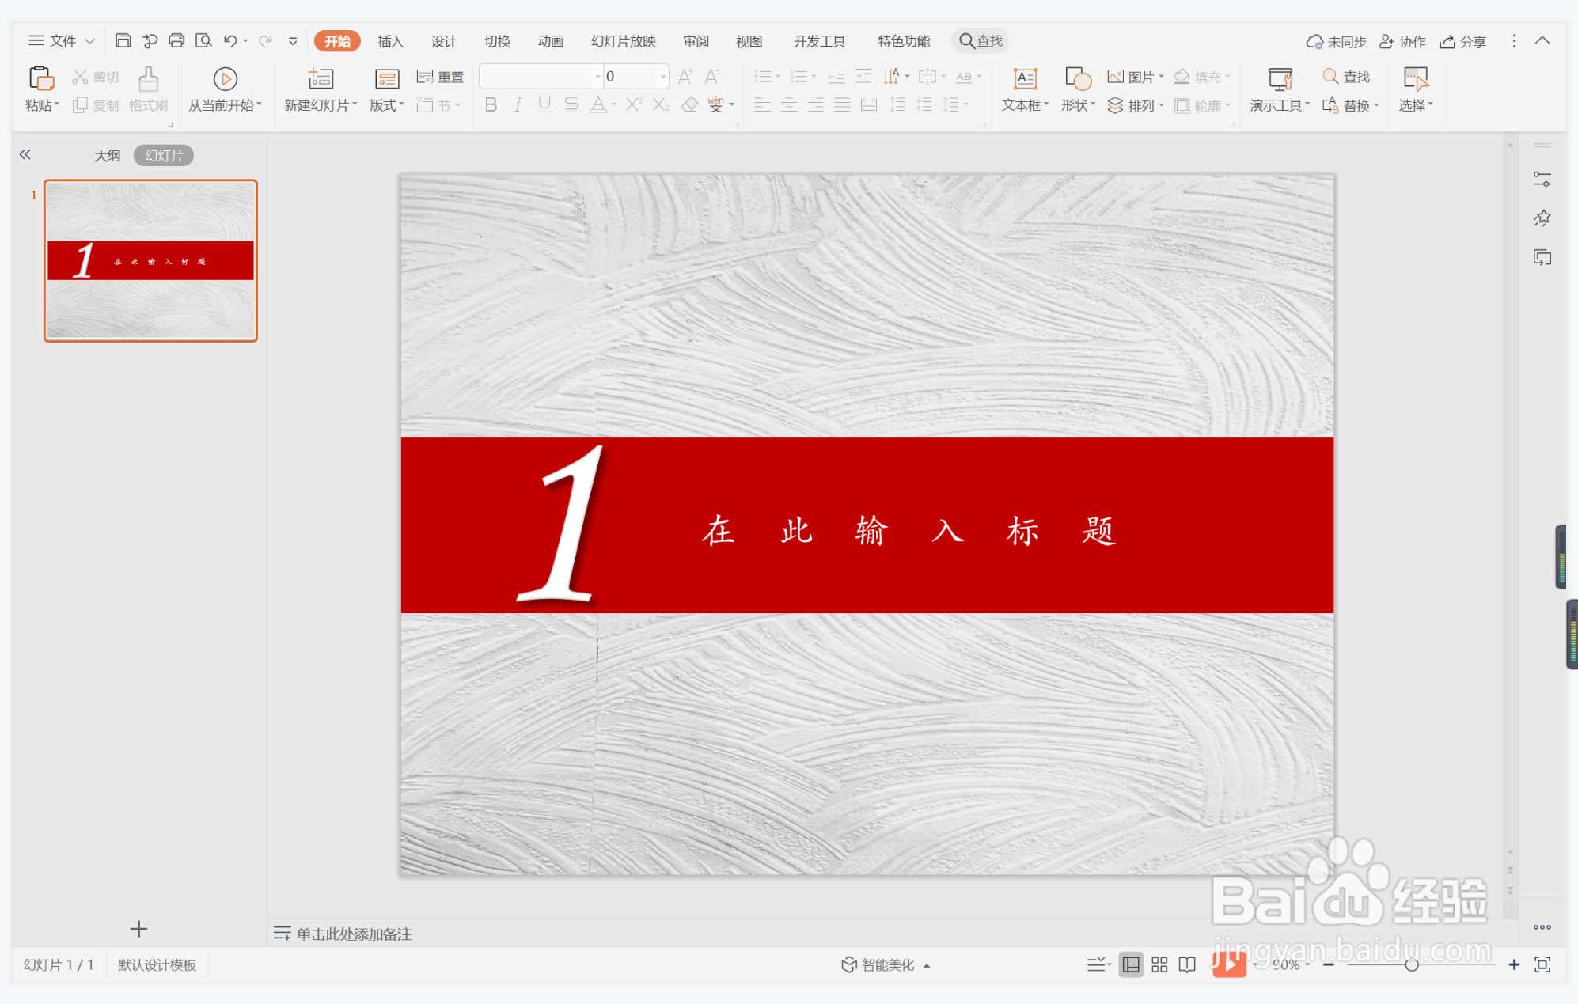Open the slide Layout (版式) dropdown
The image size is (1578, 1004).
click(x=385, y=104)
